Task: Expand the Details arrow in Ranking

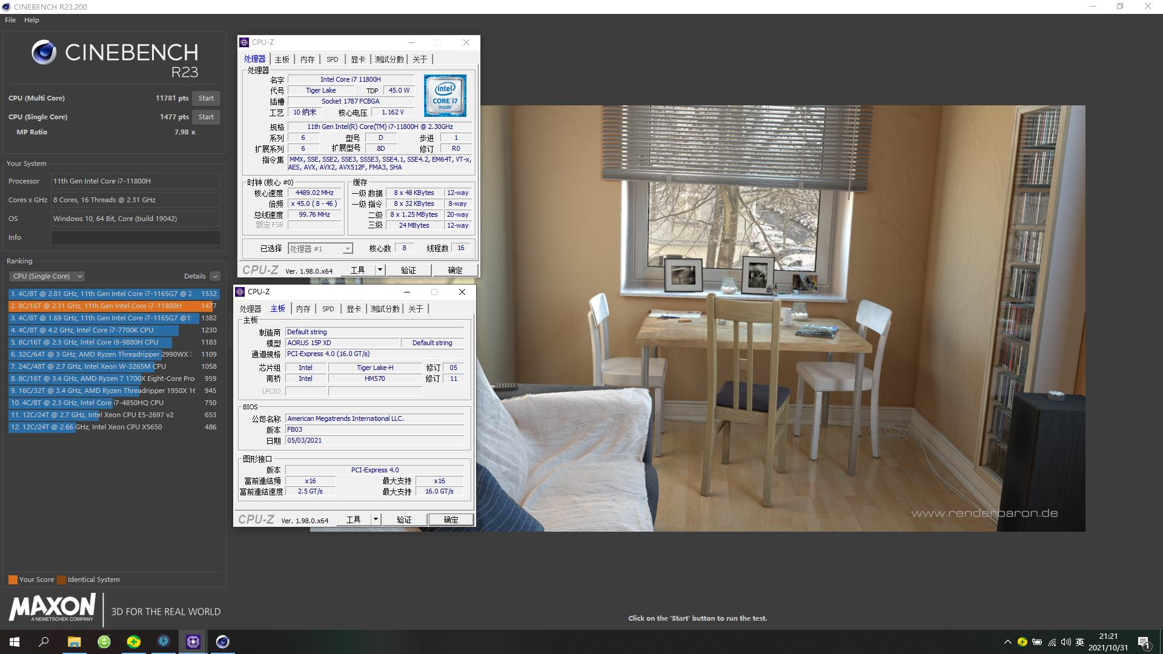Action: click(214, 276)
